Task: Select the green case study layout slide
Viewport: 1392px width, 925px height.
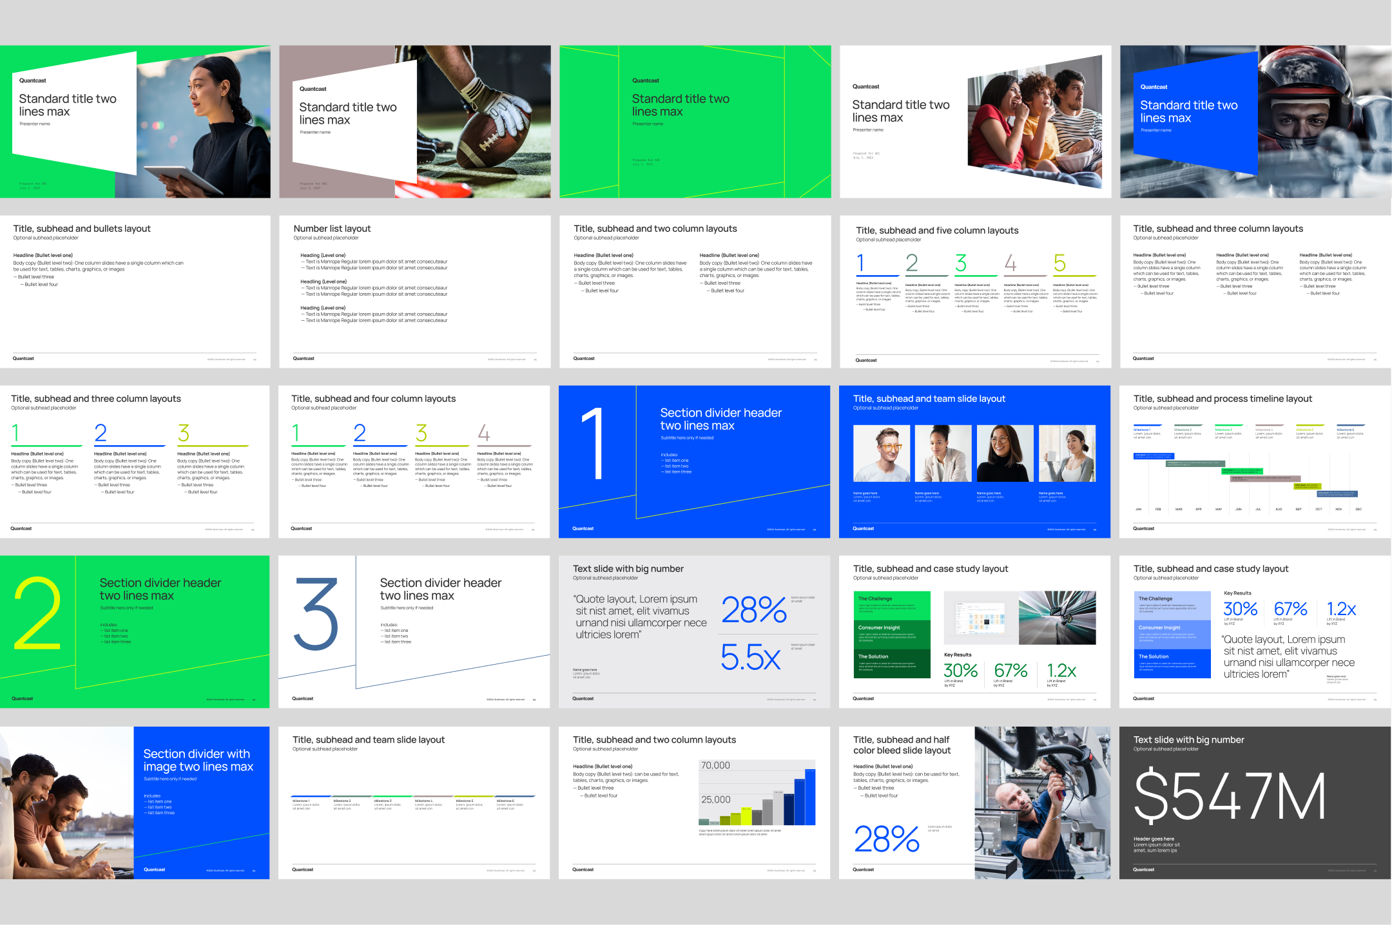Action: tap(974, 631)
